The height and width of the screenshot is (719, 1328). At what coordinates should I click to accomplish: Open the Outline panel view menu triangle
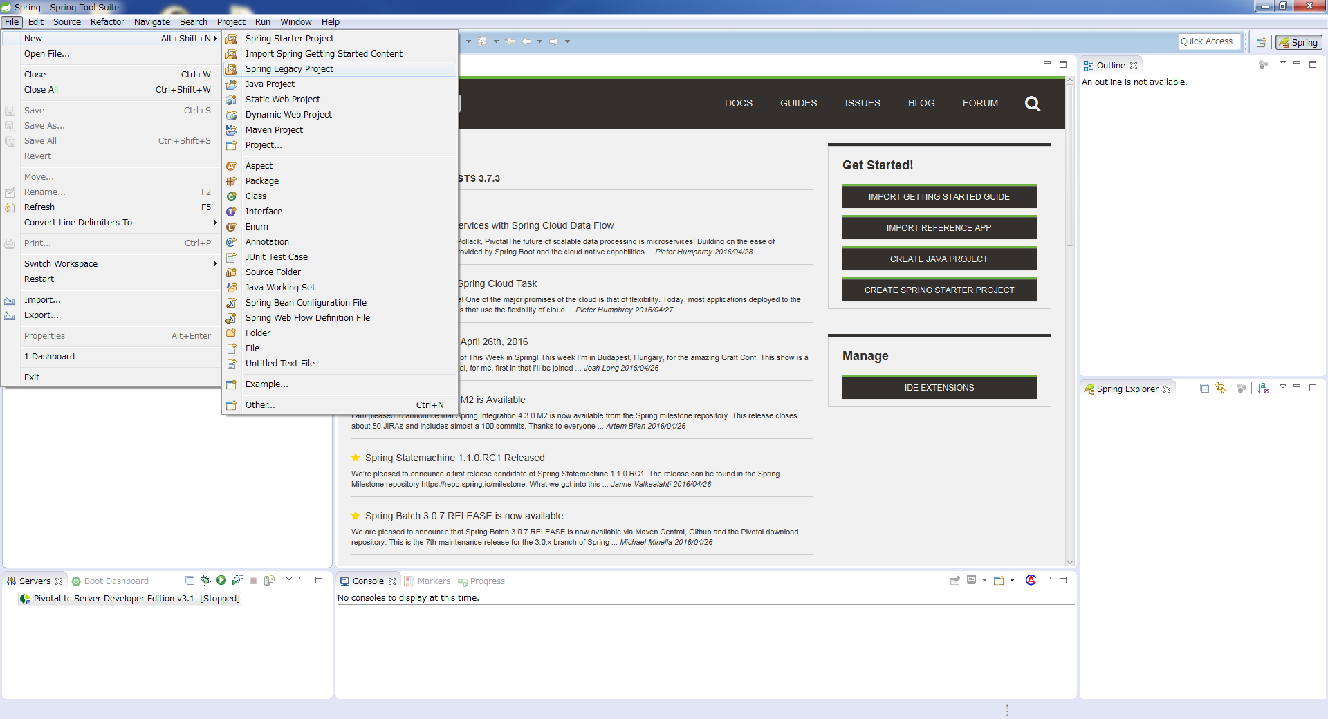point(1282,64)
